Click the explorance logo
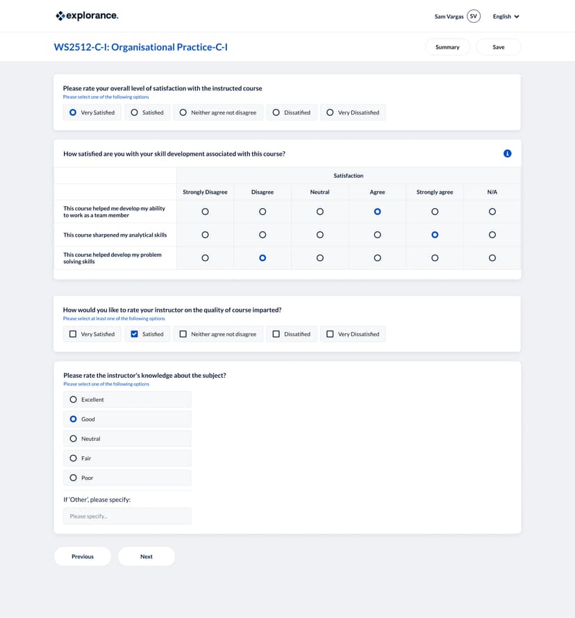 tap(87, 16)
